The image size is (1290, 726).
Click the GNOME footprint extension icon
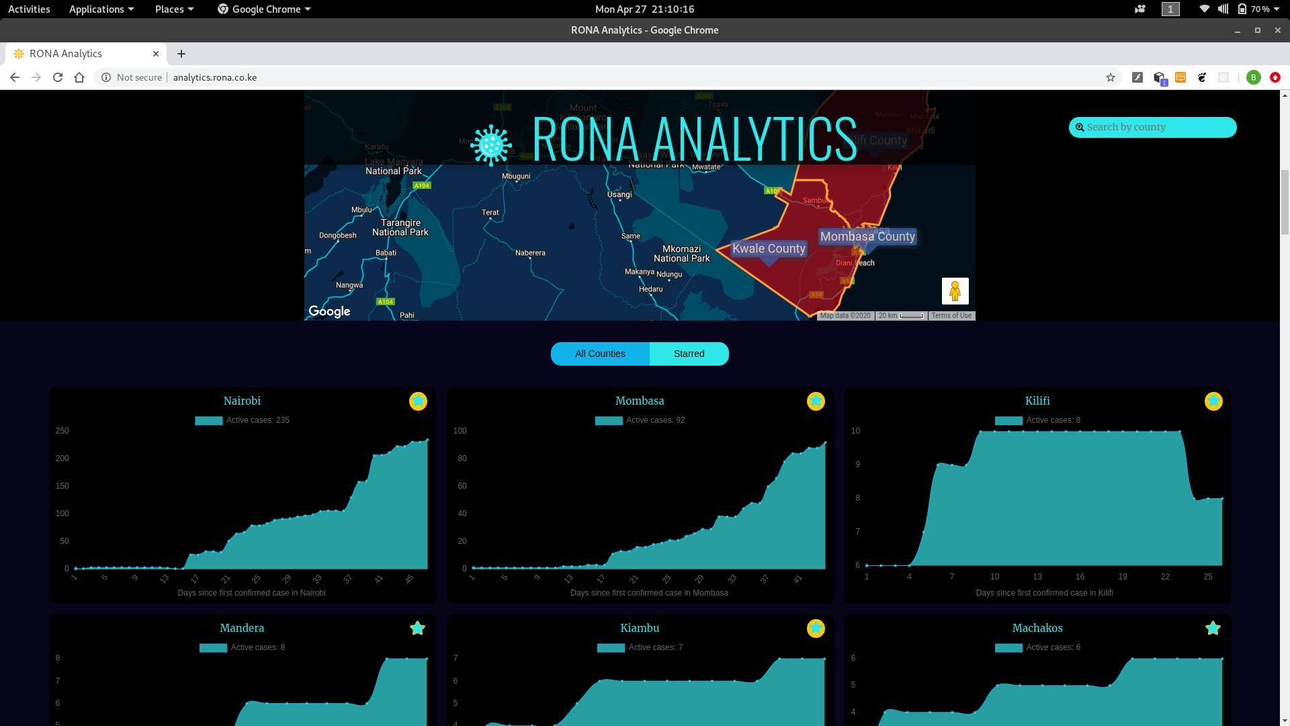(1202, 77)
